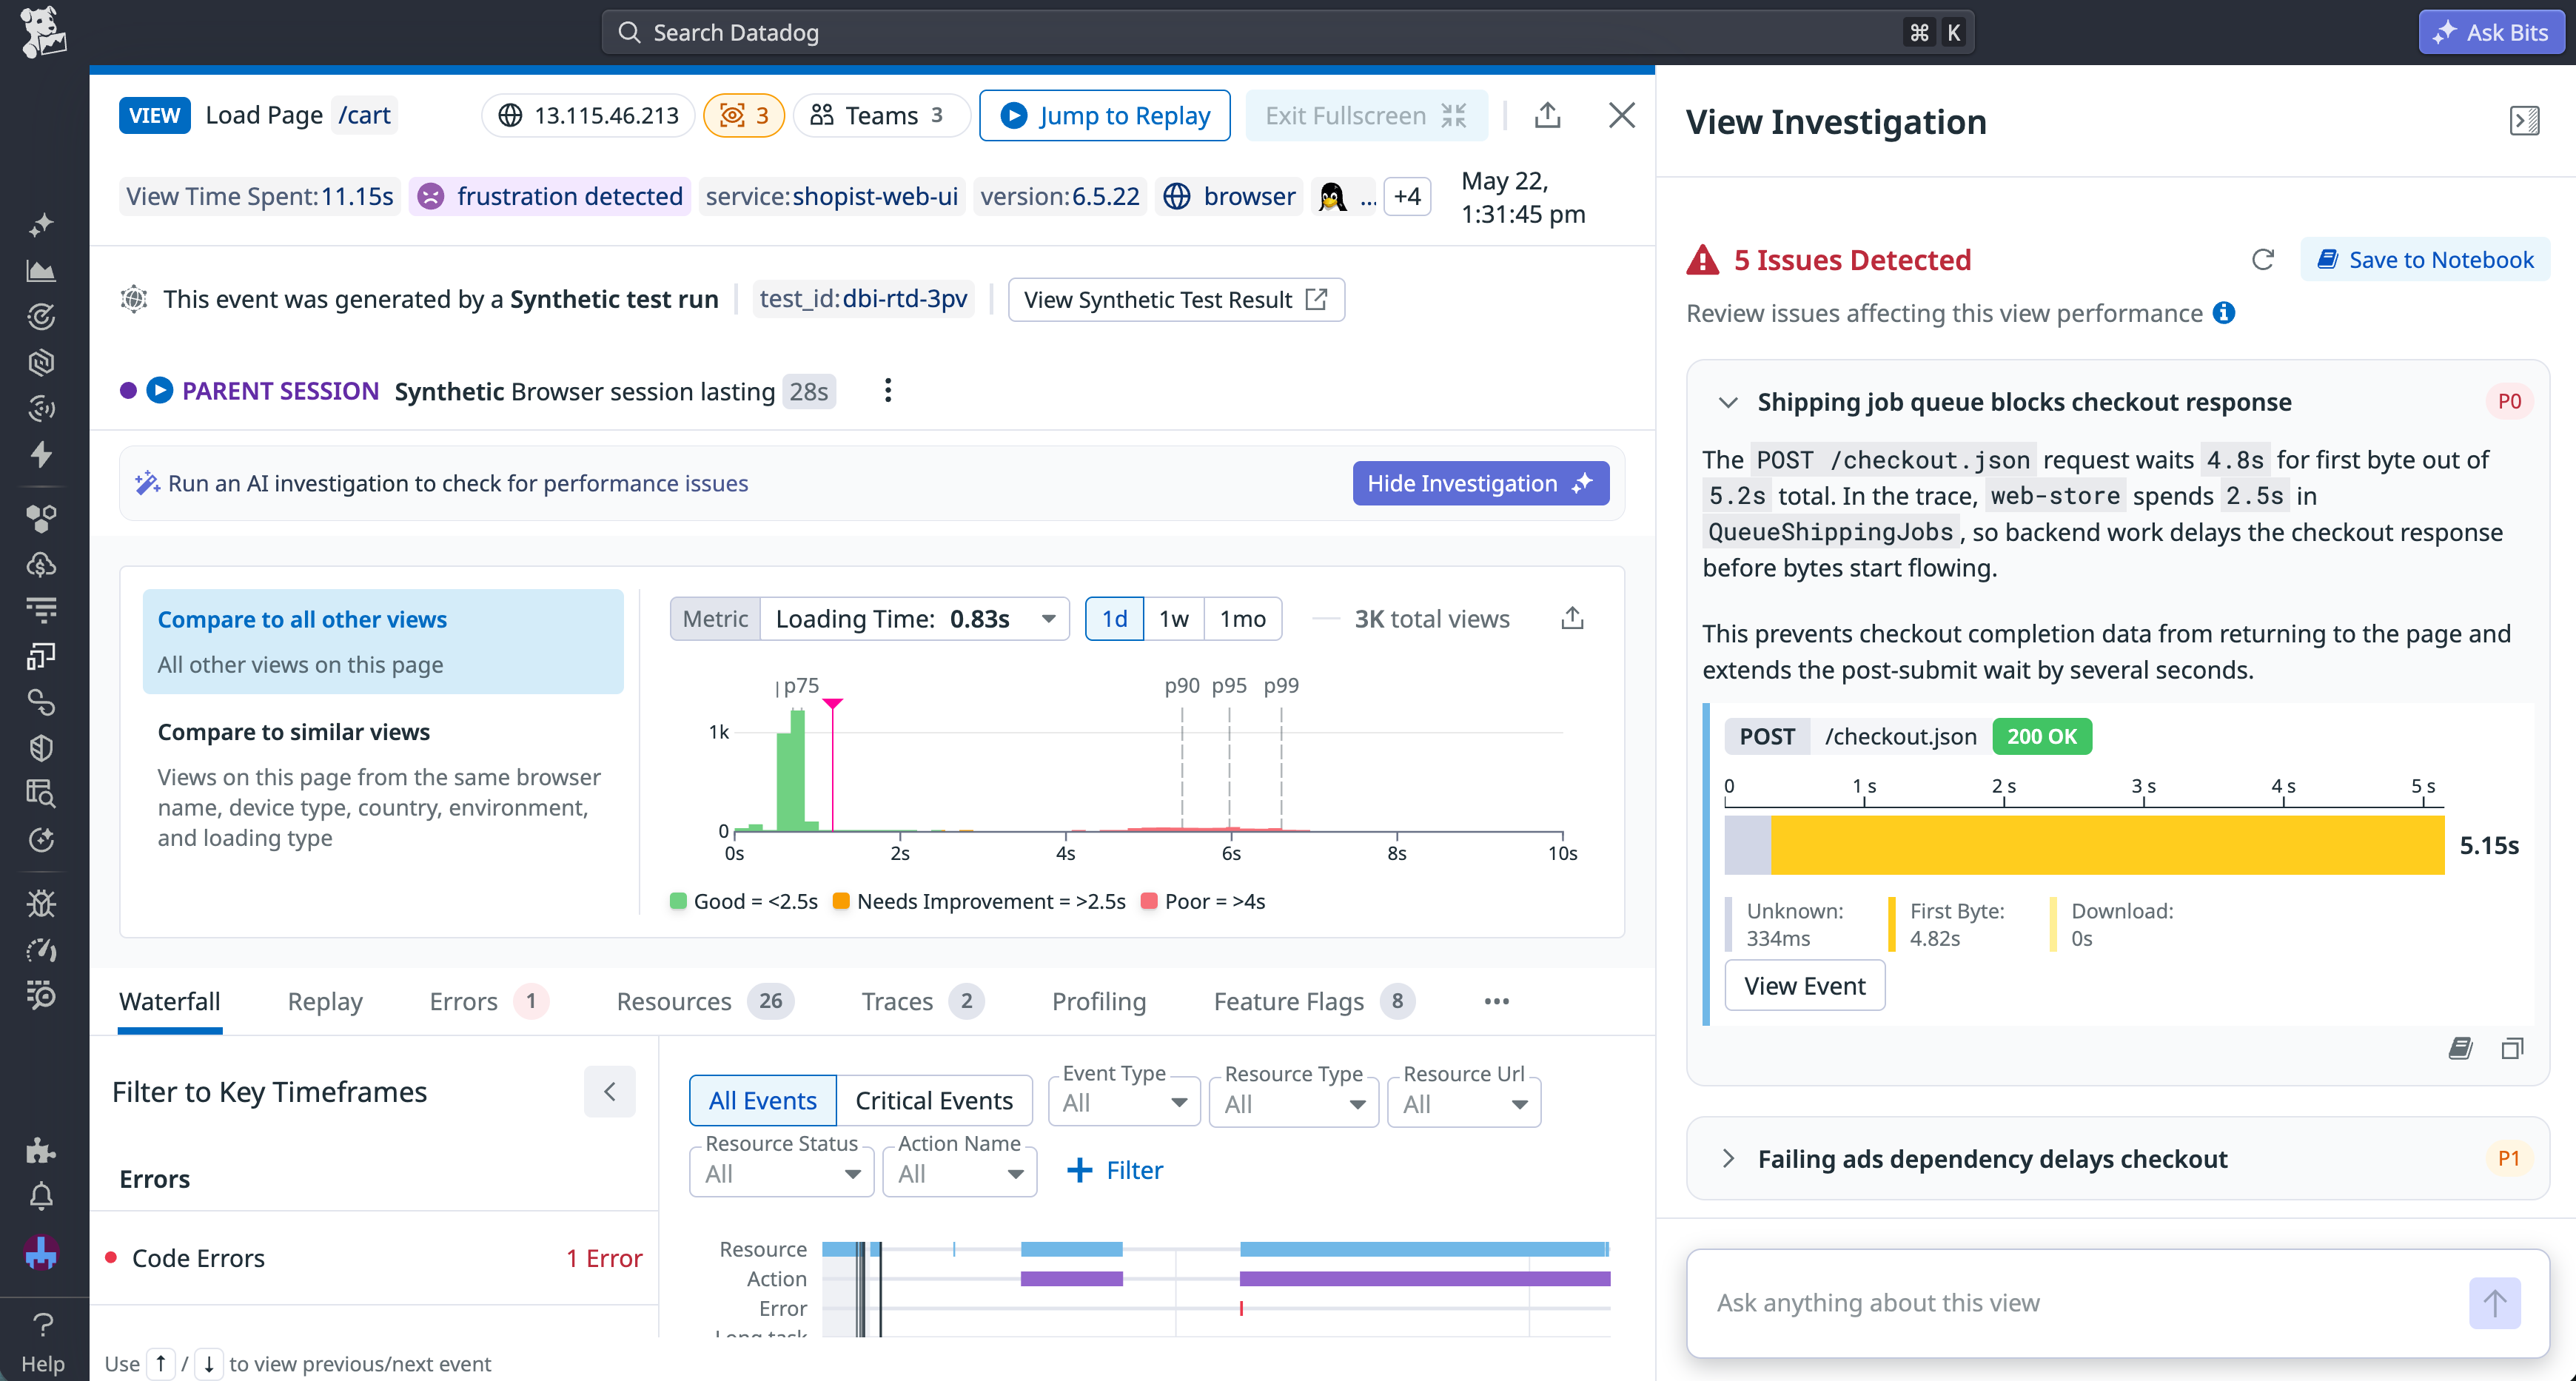The height and width of the screenshot is (1381, 2576).
Task: Collapse the Shipping job queue issue
Action: (x=1727, y=402)
